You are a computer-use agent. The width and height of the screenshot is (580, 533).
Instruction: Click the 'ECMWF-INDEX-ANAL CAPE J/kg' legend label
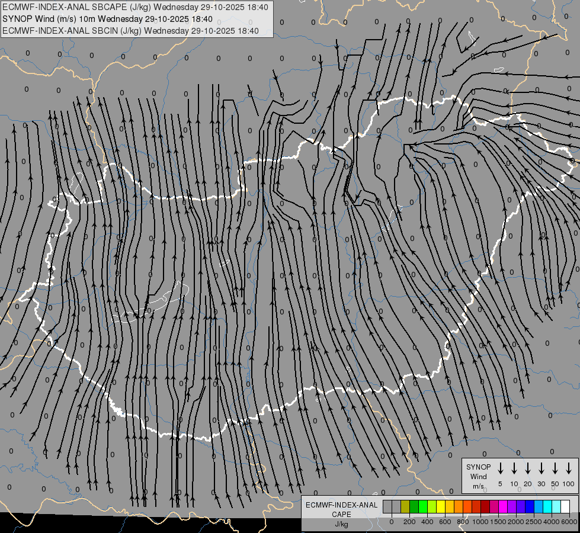[341, 514]
